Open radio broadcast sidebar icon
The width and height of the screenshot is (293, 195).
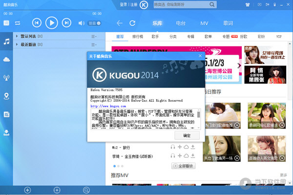(x=6, y=78)
